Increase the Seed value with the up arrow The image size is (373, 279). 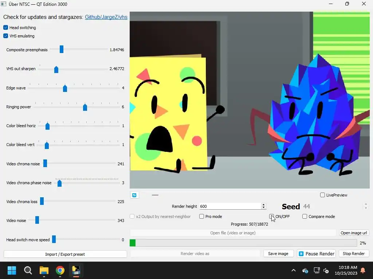366,204
